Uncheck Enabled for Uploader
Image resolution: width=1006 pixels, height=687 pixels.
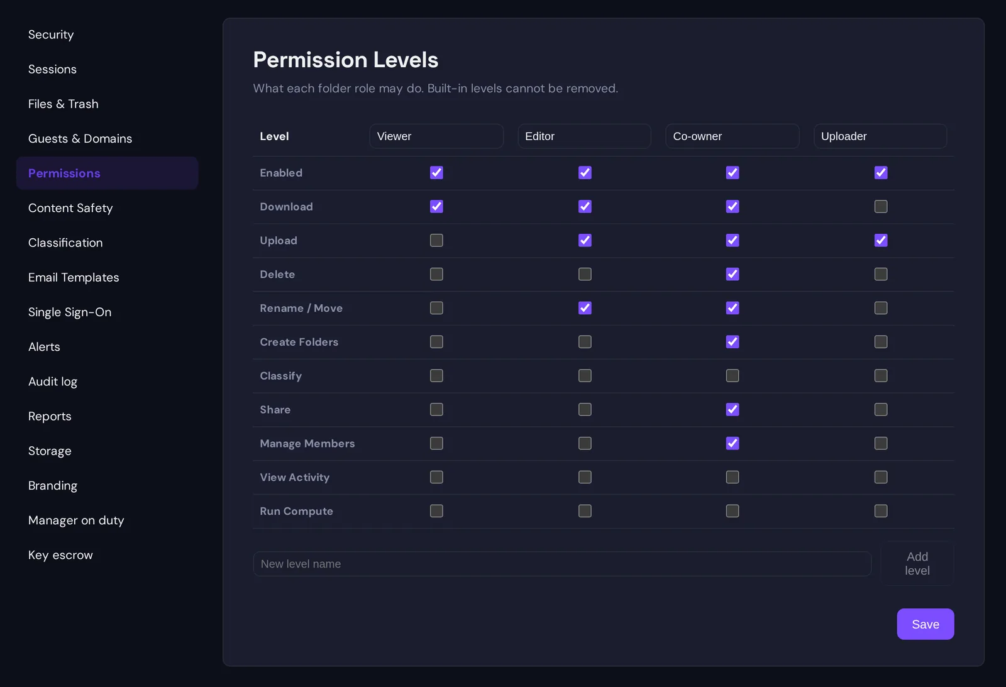point(881,173)
